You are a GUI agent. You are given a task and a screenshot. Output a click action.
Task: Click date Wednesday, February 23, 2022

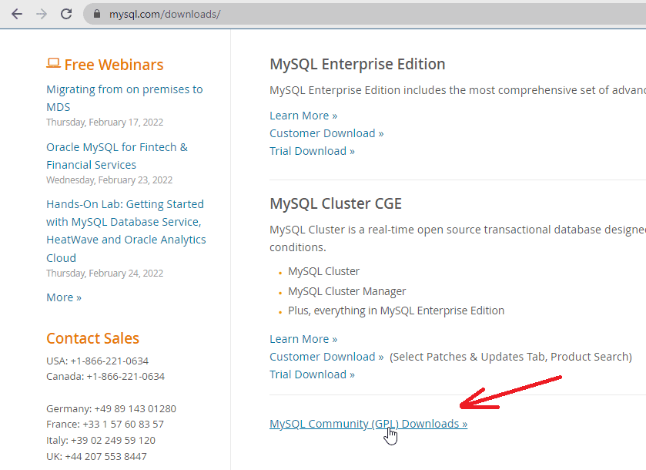click(x=109, y=180)
